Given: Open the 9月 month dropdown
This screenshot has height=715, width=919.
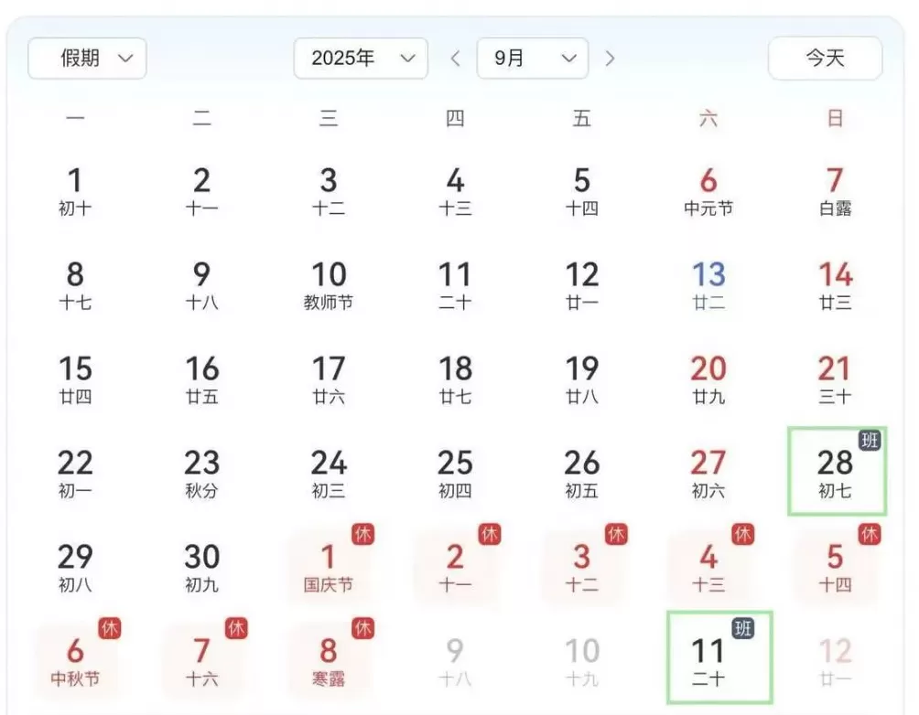Looking at the screenshot, I should [533, 59].
